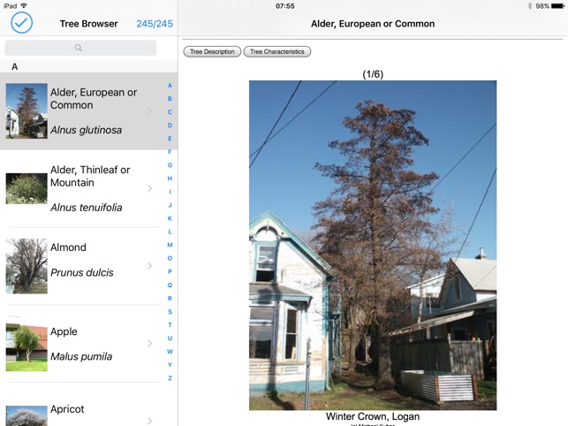Viewport: 568px width, 426px height.
Task: Jump to index letter E
Action: 170,139
